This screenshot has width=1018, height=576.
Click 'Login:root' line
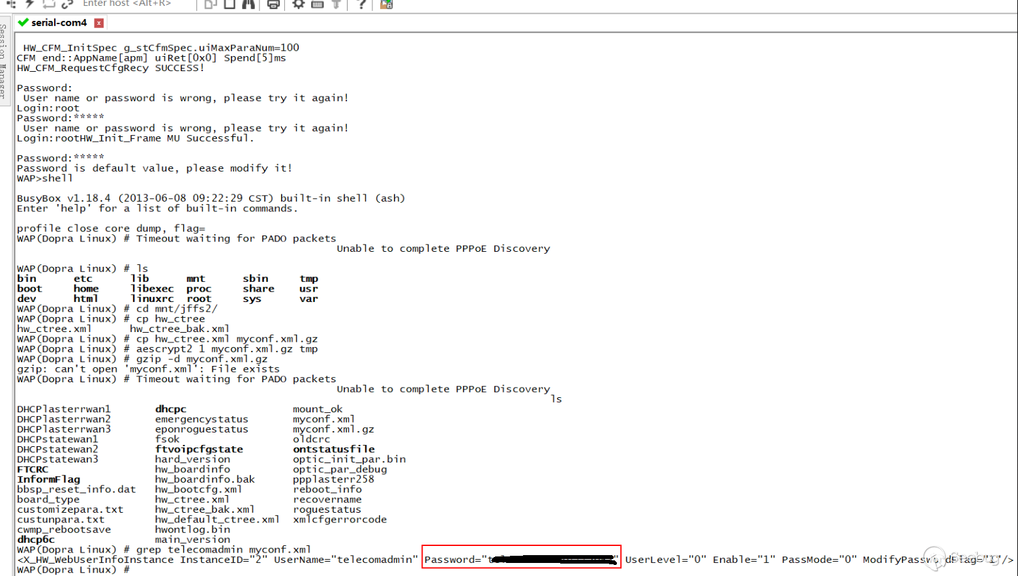tap(48, 108)
